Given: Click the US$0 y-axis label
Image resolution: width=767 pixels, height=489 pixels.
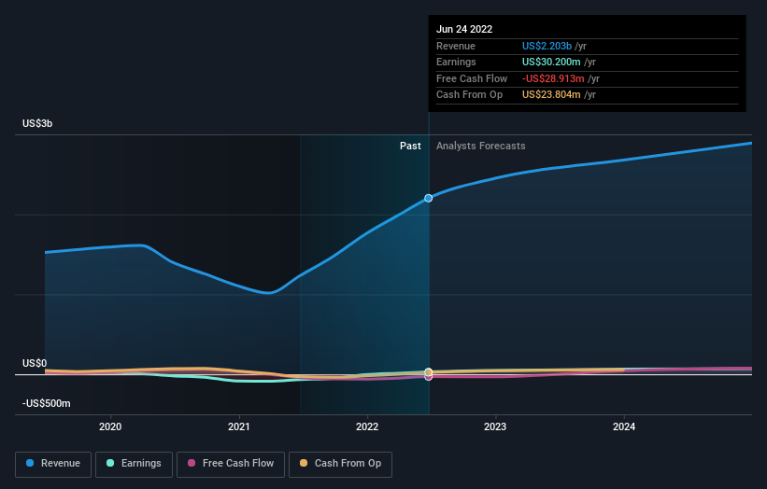Looking at the screenshot, I should click(35, 363).
